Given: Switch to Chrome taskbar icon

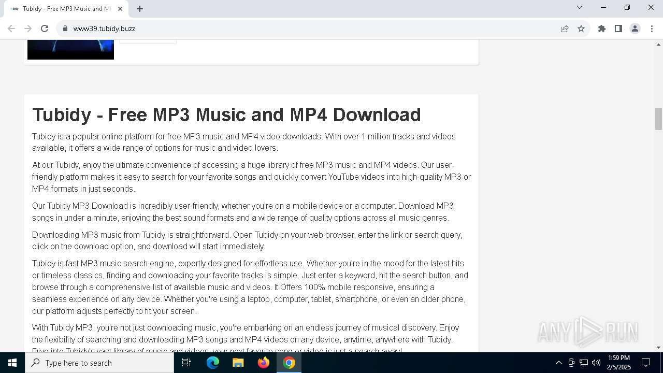Looking at the screenshot, I should pyautogui.click(x=289, y=363).
